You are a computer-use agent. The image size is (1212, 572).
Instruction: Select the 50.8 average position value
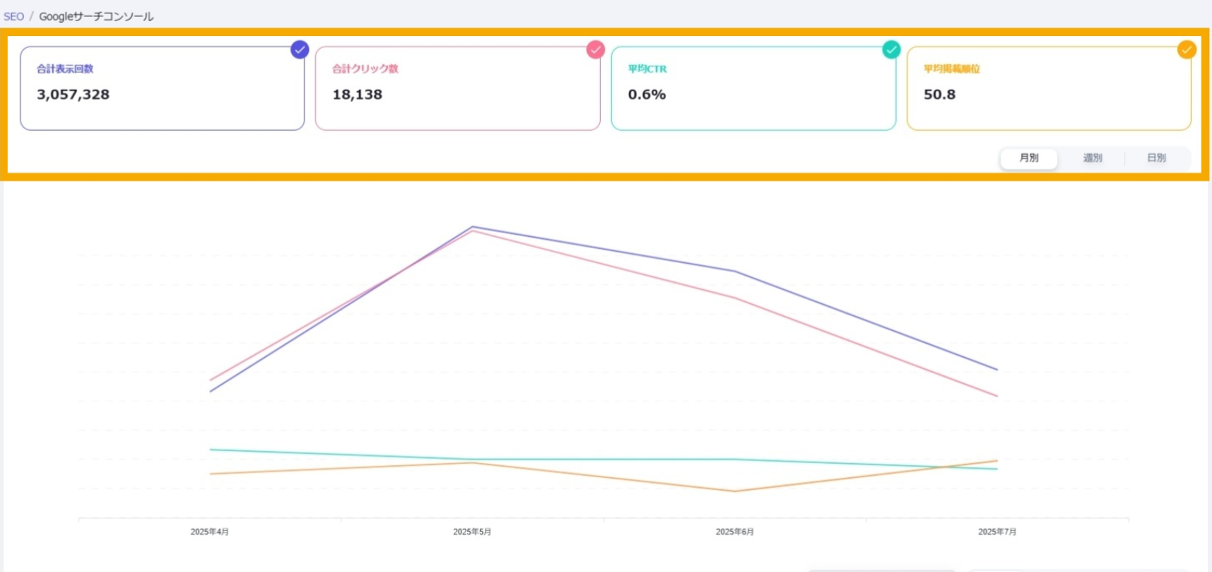(939, 94)
